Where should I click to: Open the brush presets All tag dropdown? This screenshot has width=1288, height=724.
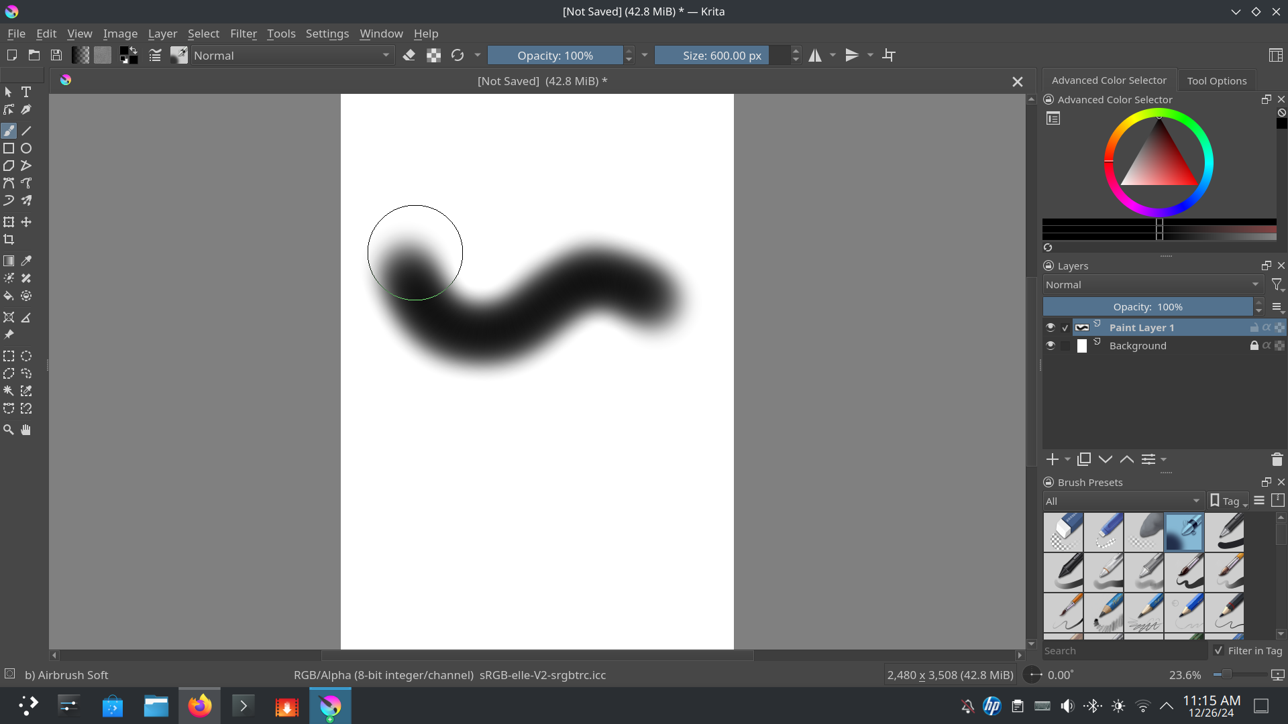click(x=1123, y=501)
